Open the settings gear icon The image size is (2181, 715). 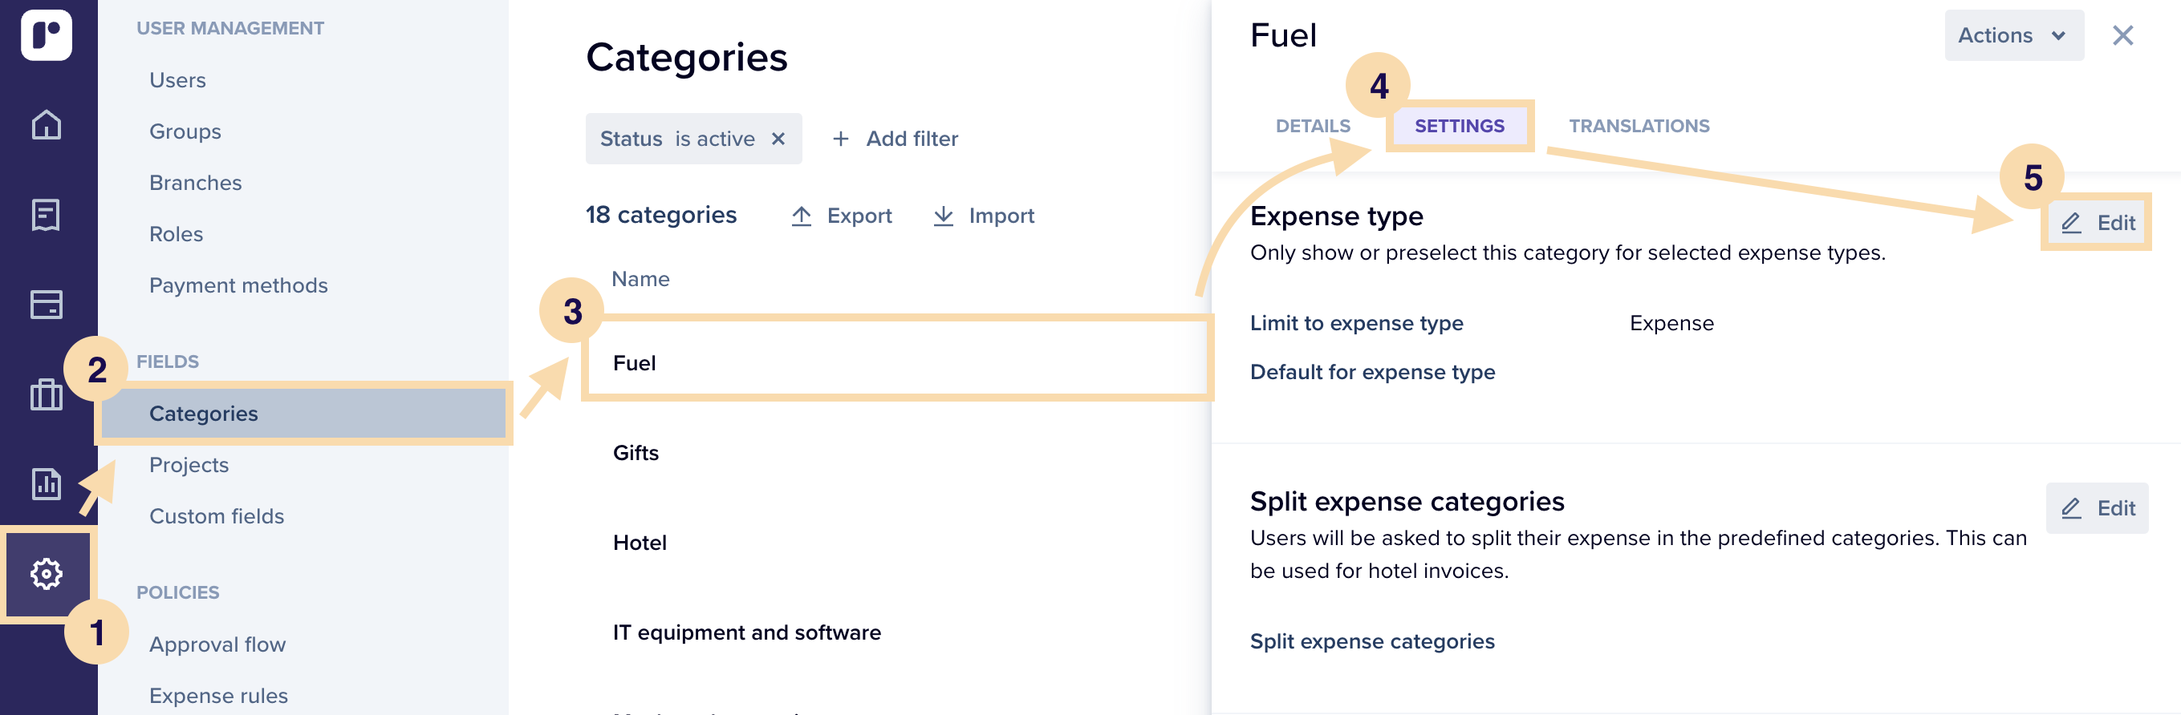(x=47, y=574)
